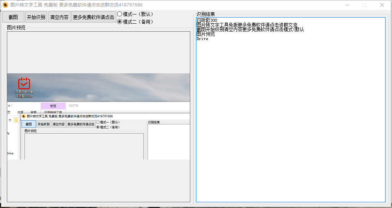This screenshot has height=208, width=392.
Task: Click the app icon in the title bar
Action: pos(5,5)
